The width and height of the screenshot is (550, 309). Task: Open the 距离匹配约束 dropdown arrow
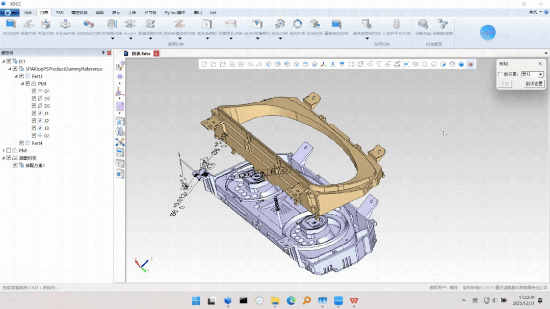pyautogui.click(x=150, y=39)
